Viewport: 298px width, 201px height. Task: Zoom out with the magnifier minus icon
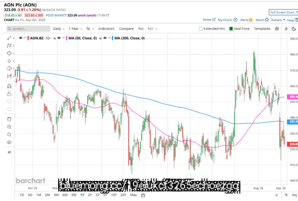tap(9, 135)
